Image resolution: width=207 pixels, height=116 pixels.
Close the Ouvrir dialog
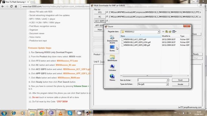coord(187,26)
